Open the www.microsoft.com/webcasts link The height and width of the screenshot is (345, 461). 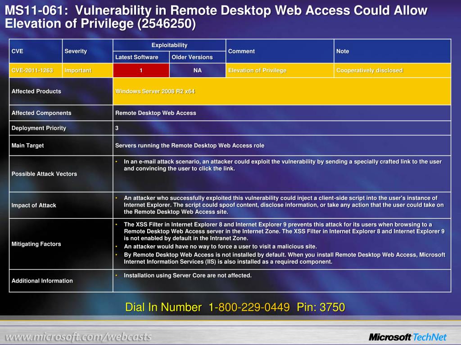coord(78,337)
